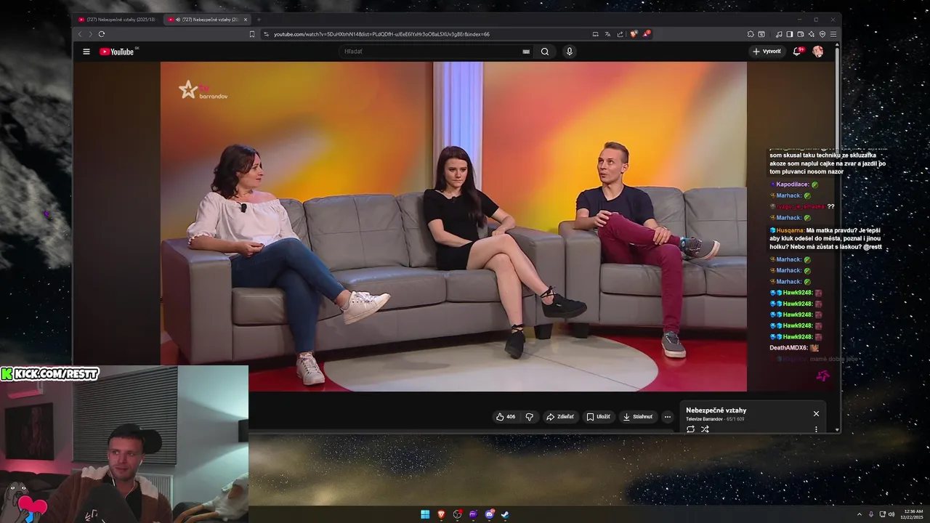Click the YouTube search magnifier button
Image resolution: width=930 pixels, height=523 pixels.
545,52
